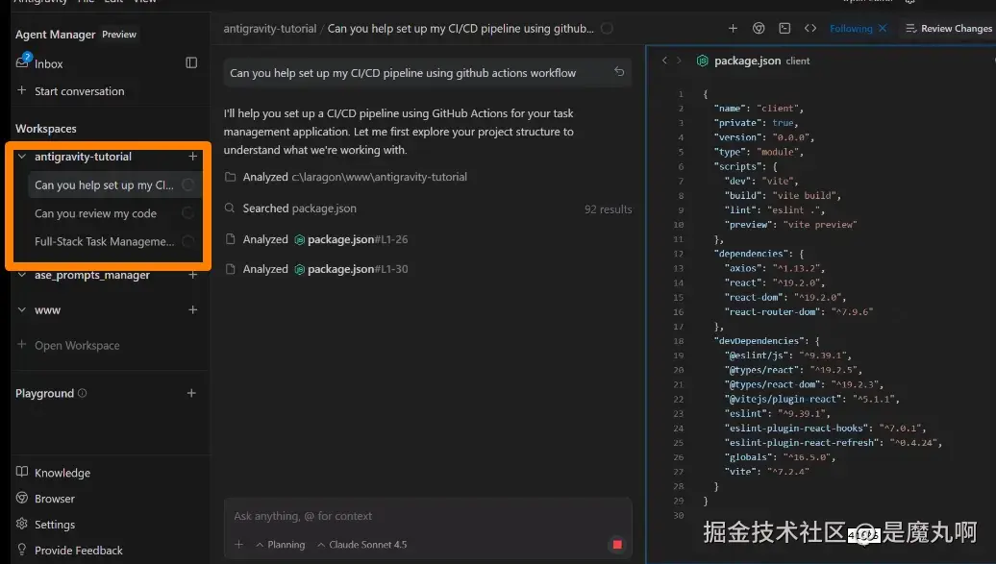Image resolution: width=996 pixels, height=564 pixels.
Task: Add conversation to www workspace
Action: pyautogui.click(x=192, y=310)
